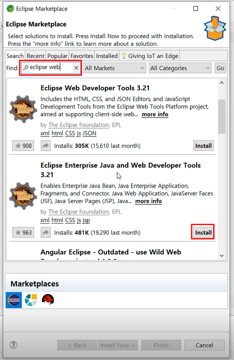Image resolution: width=234 pixels, height=360 pixels.
Task: Share Eclipse Enterprise Java and Web Developer Tools entry
Action: pos(46,232)
